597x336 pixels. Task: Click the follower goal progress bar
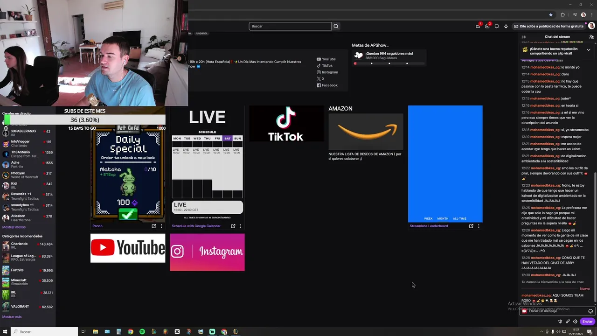(389, 63)
